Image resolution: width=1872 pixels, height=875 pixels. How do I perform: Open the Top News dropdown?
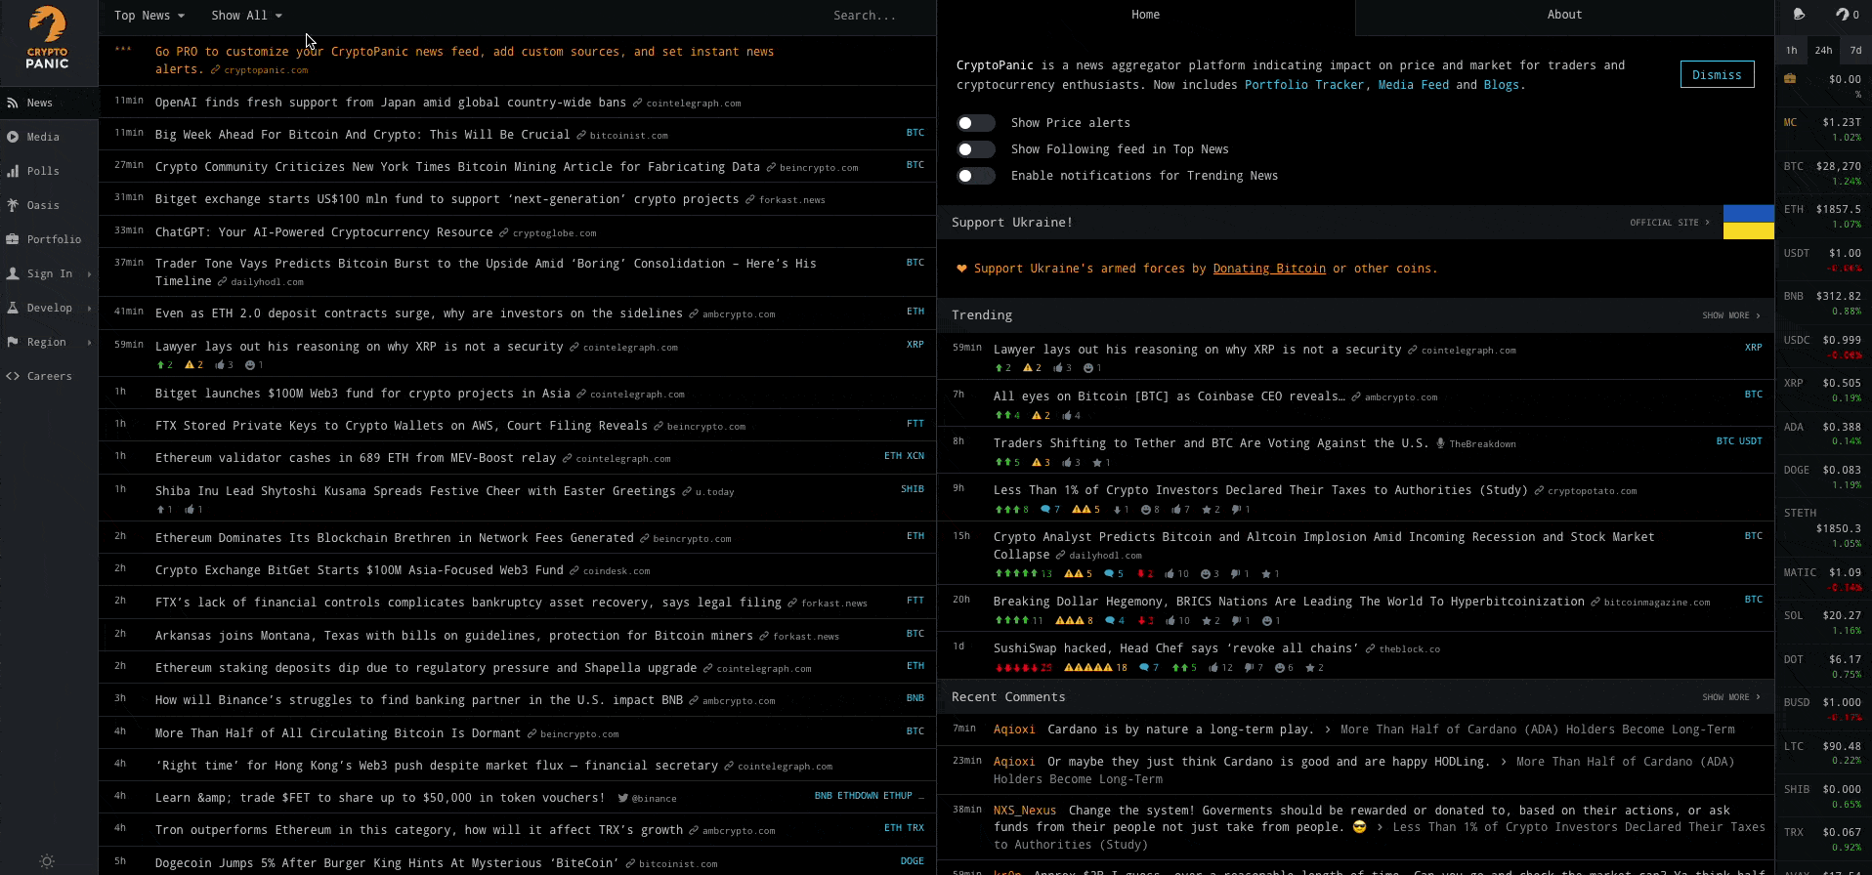pyautogui.click(x=149, y=16)
